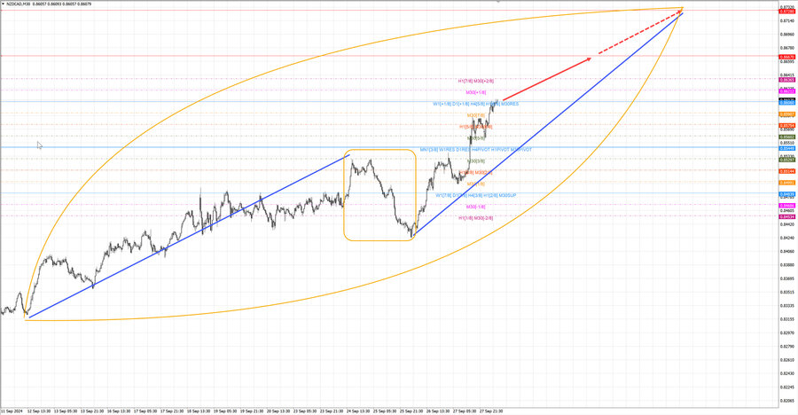Click the 11 Sep 2024 time label
The image size is (798, 415).
pos(12,411)
